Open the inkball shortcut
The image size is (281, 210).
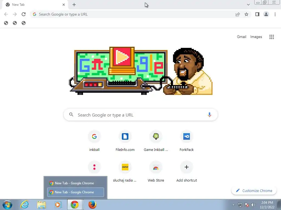tap(94, 141)
